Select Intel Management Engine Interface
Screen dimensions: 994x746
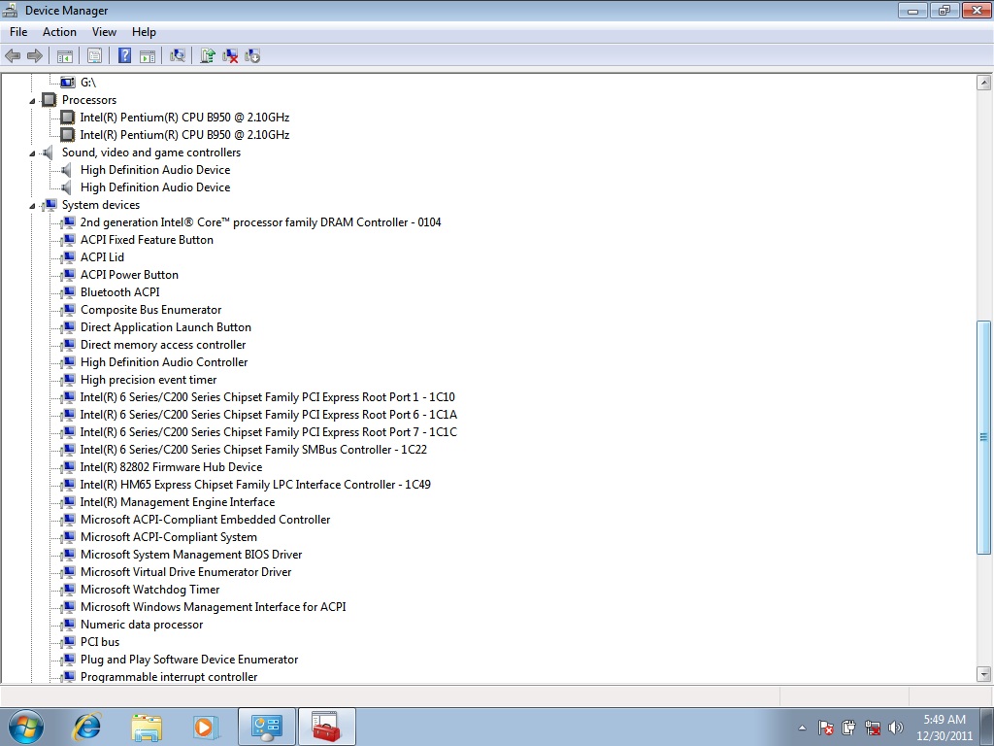(x=178, y=502)
